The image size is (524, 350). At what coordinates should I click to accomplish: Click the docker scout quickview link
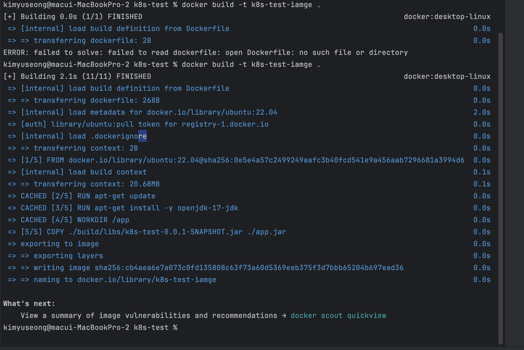[x=338, y=315]
